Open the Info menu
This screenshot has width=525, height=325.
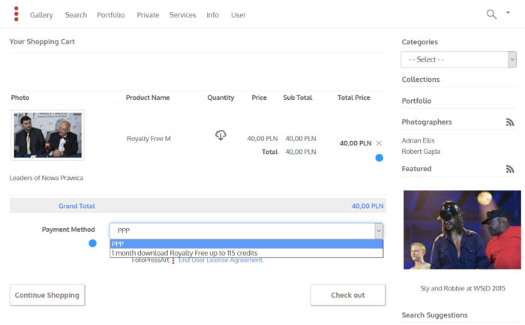(212, 15)
